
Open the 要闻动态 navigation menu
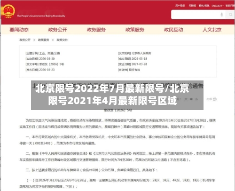click(x=19, y=30)
